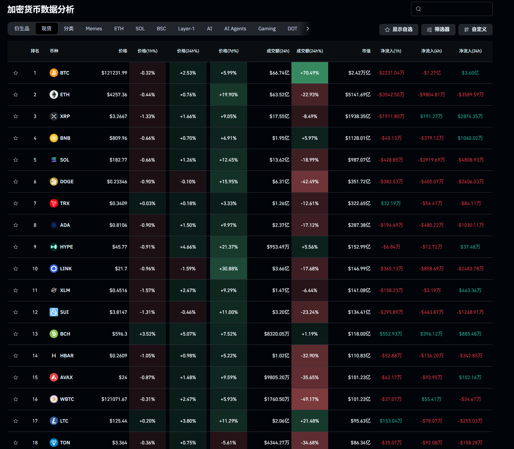Star the SOL row
This screenshot has height=449, width=514.
click(x=16, y=160)
